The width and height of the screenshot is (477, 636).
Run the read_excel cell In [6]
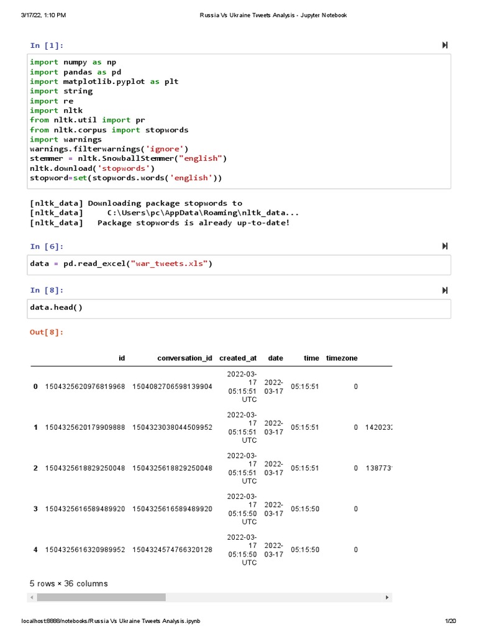point(445,246)
